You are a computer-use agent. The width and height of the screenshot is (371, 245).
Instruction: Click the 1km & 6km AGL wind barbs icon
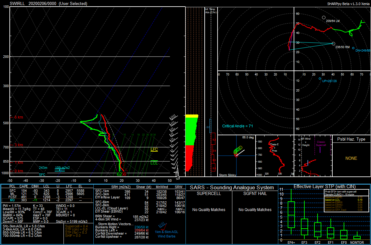click(x=162, y=226)
